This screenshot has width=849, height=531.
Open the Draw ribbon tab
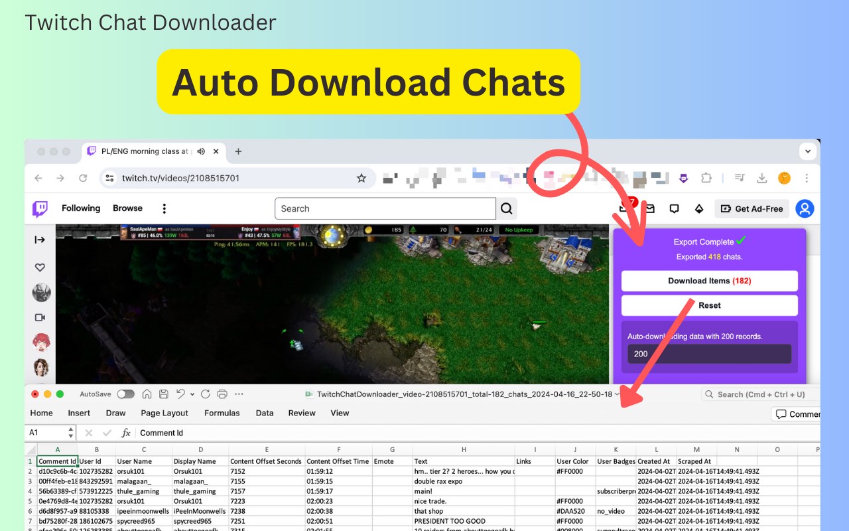tap(115, 413)
